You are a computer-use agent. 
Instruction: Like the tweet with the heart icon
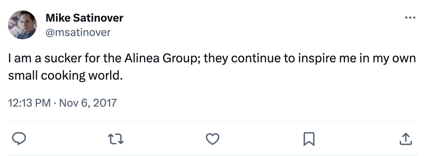tap(213, 139)
